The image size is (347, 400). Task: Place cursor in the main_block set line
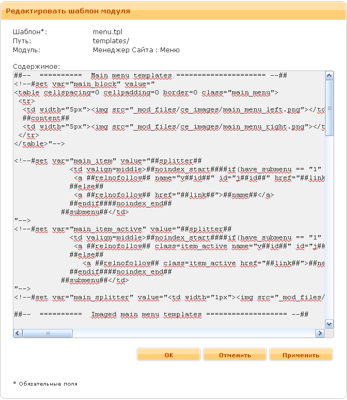point(84,84)
